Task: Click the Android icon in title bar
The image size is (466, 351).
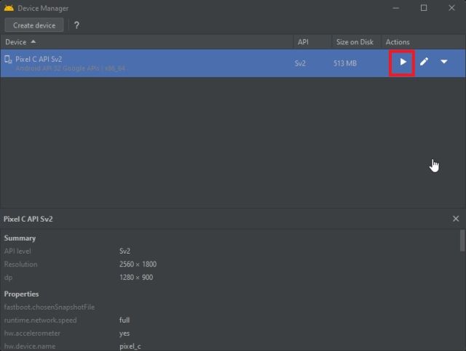Action: (x=9, y=8)
